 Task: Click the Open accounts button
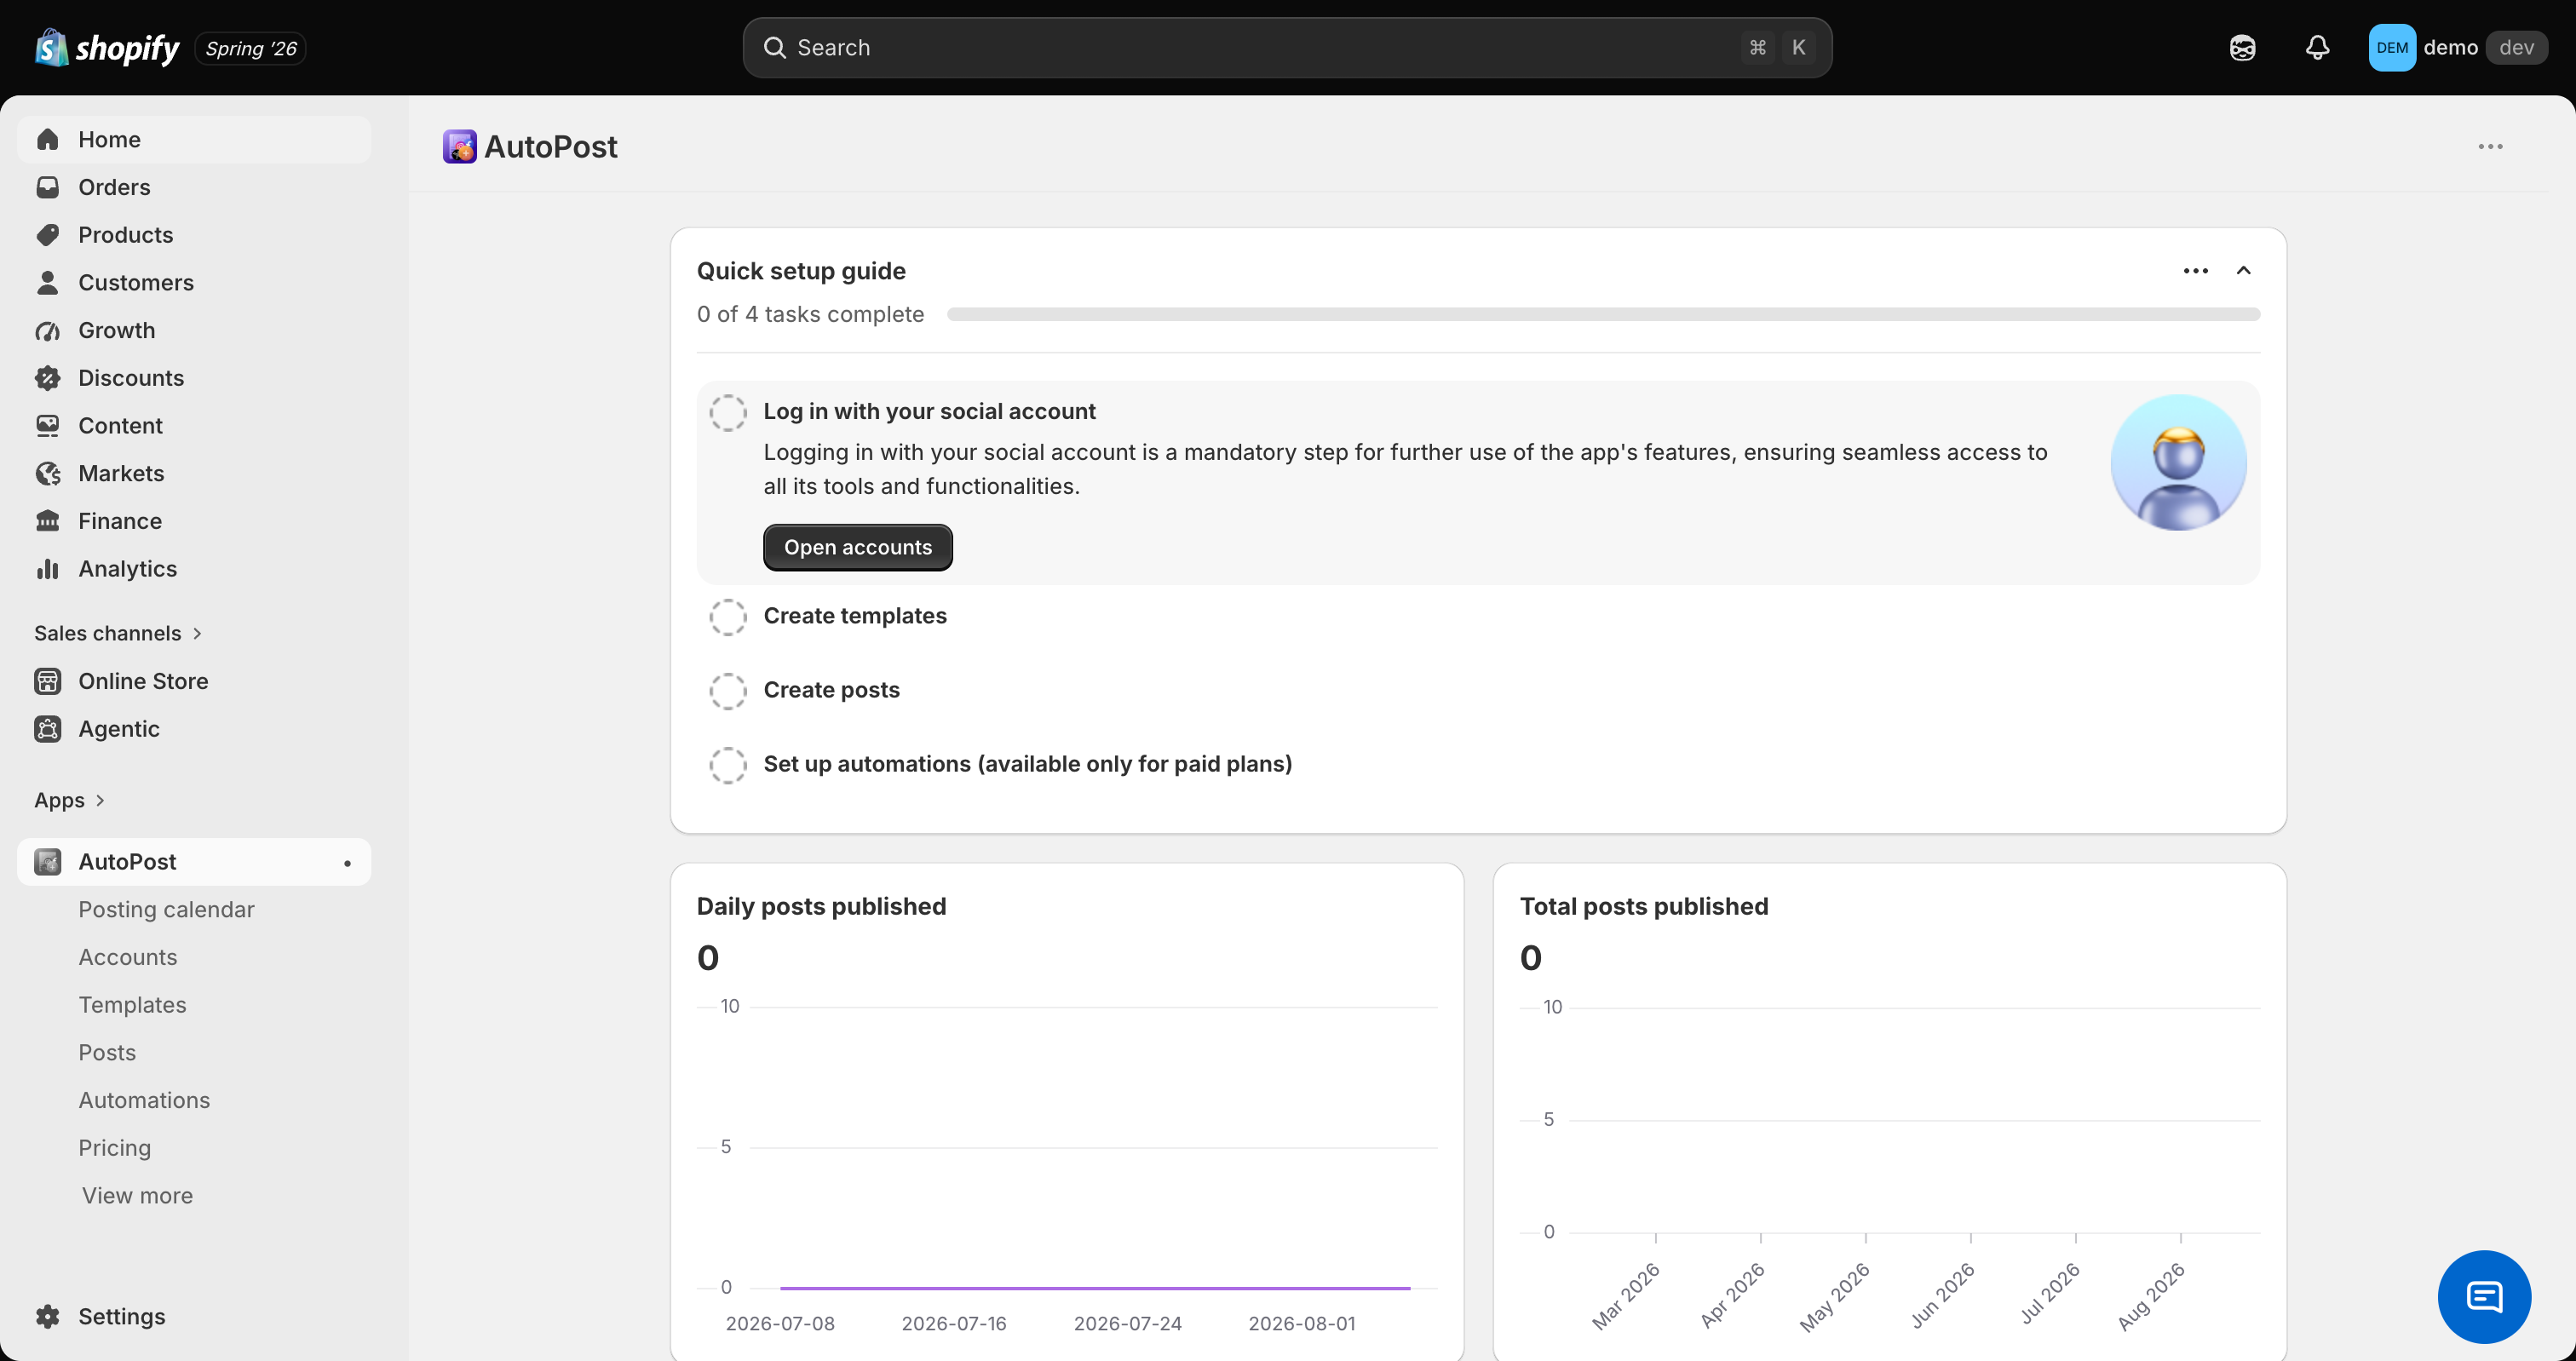(857, 547)
